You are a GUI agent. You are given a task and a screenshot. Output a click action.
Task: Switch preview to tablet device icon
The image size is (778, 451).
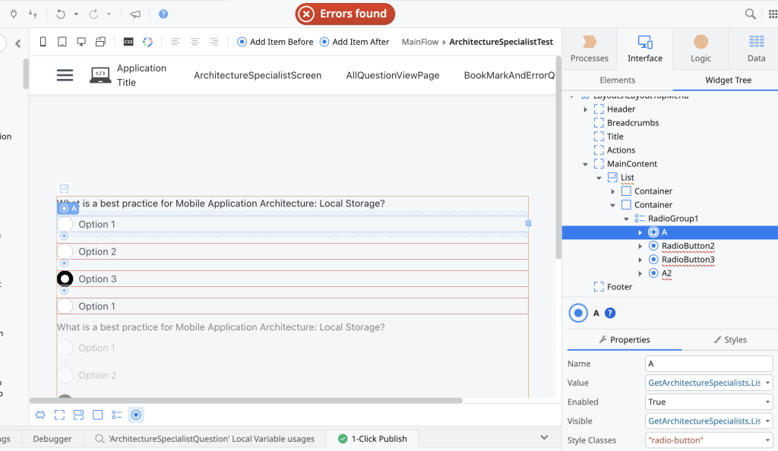coord(62,42)
